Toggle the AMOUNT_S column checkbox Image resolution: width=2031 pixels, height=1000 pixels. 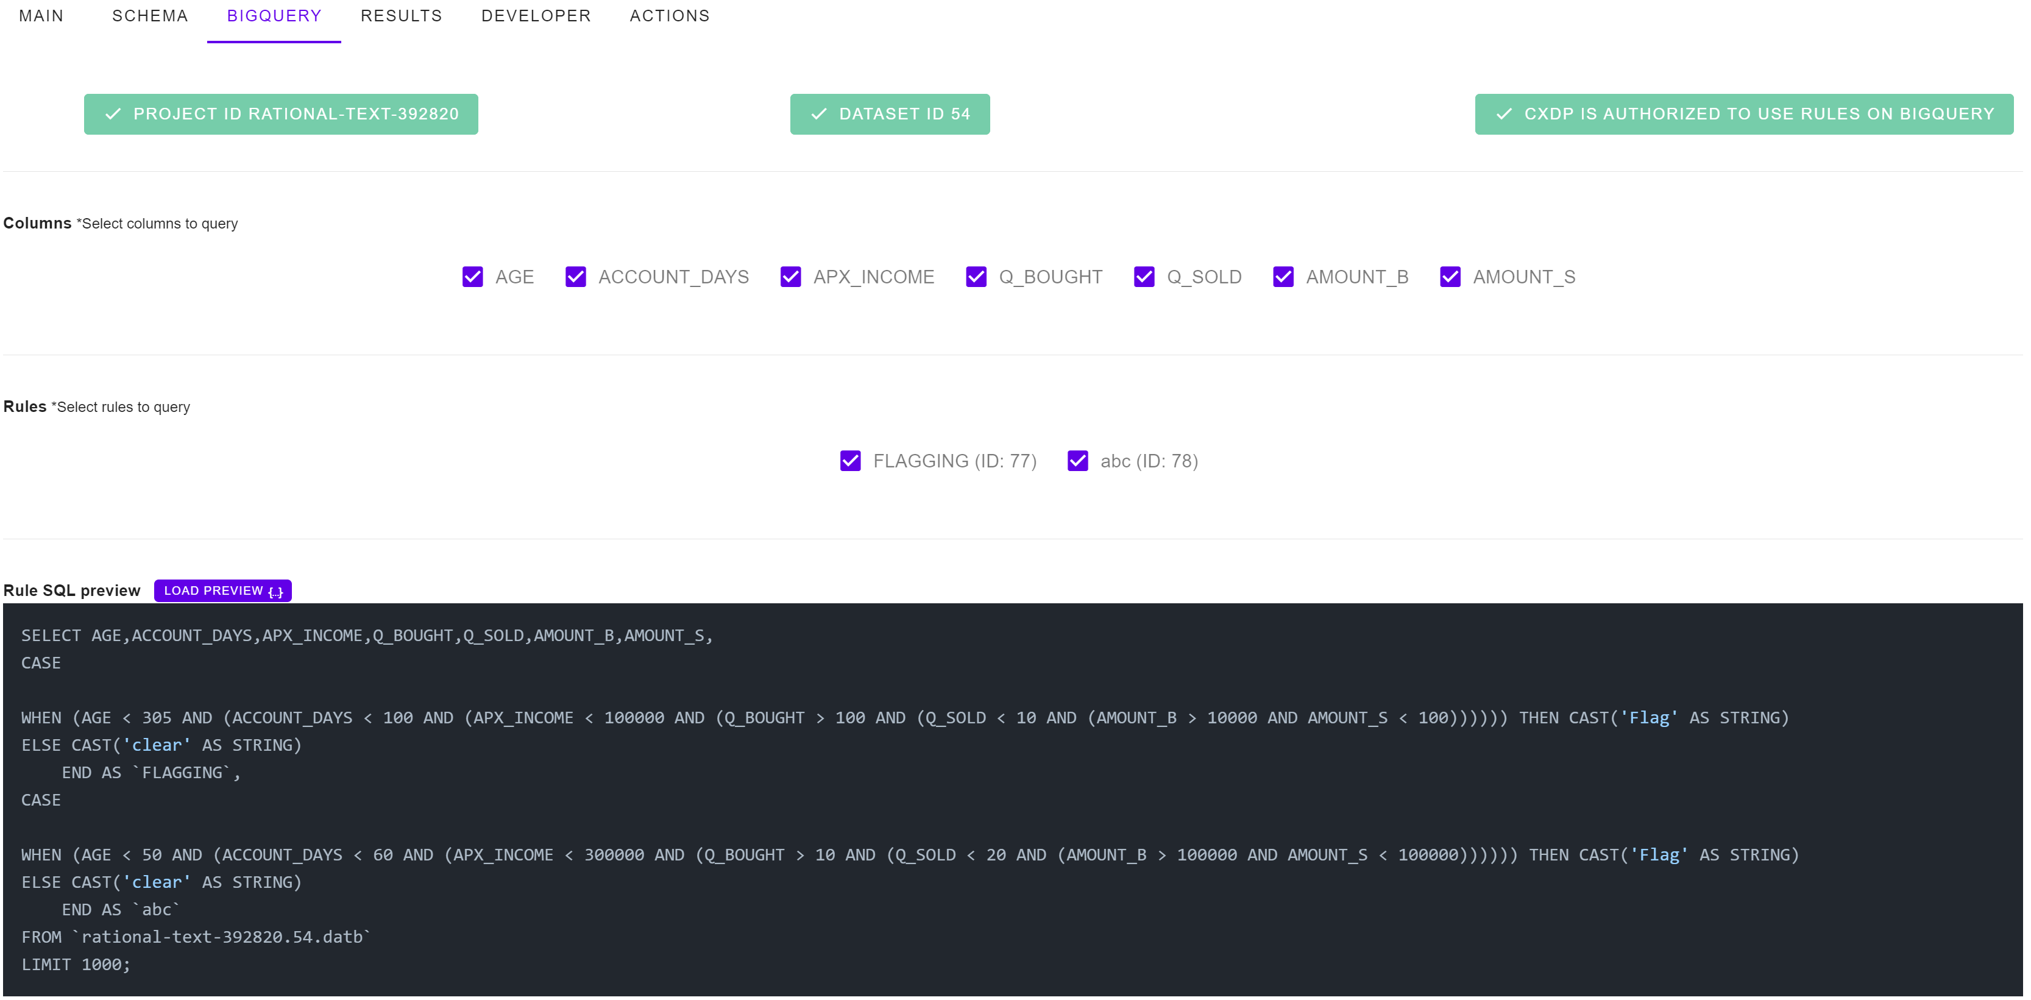[x=1450, y=277]
